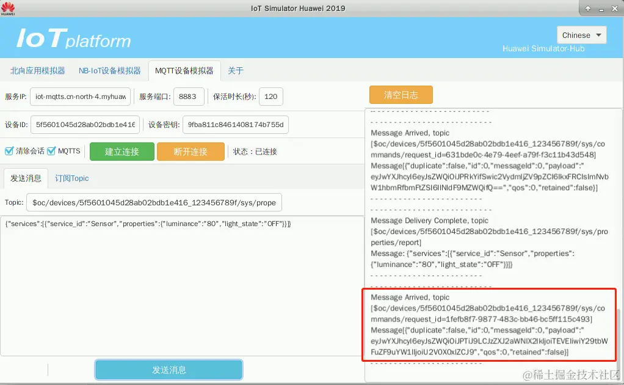Click the IoT platform logo text

pos(74,38)
